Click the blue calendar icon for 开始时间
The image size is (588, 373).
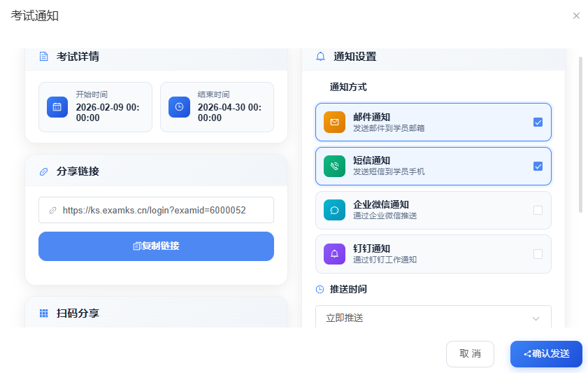(57, 107)
